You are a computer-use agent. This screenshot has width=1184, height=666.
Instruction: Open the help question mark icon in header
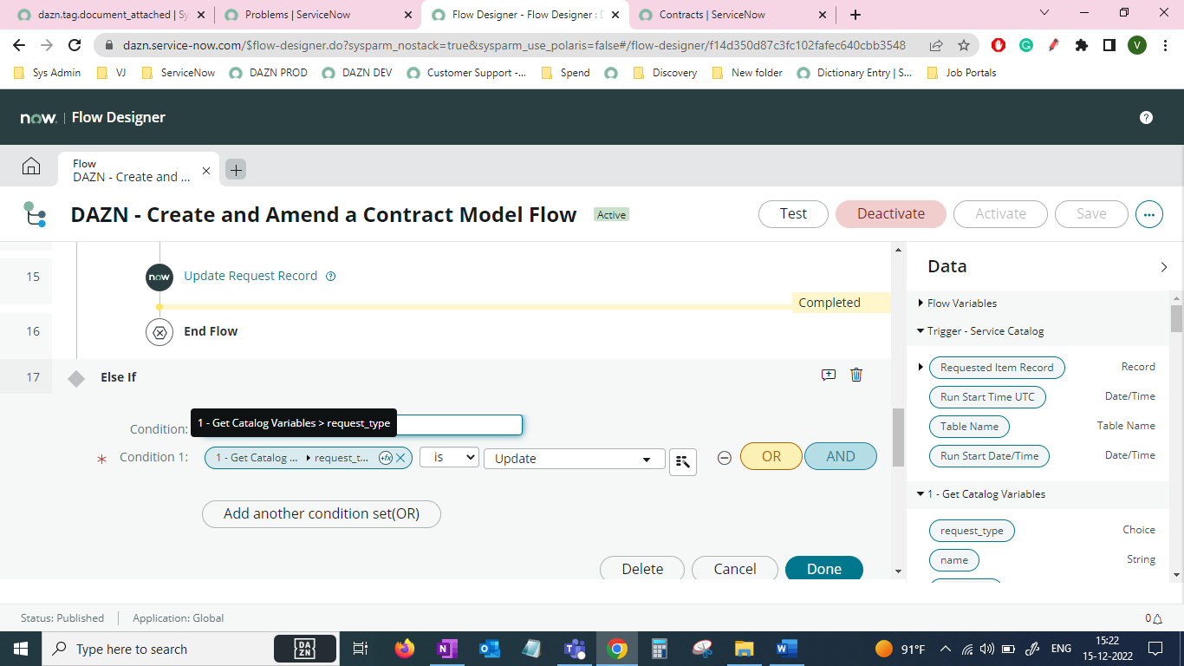pos(1146,118)
